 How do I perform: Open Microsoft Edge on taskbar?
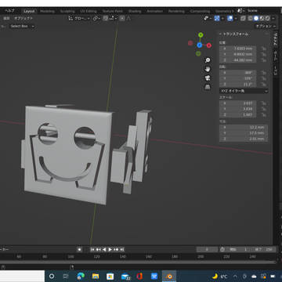(x=81, y=277)
